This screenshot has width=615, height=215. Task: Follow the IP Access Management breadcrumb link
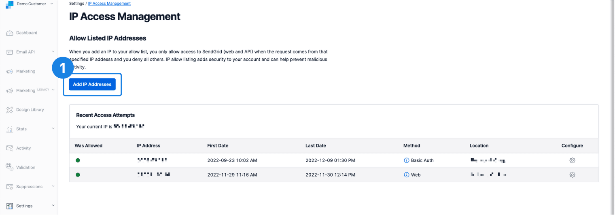pos(109,3)
